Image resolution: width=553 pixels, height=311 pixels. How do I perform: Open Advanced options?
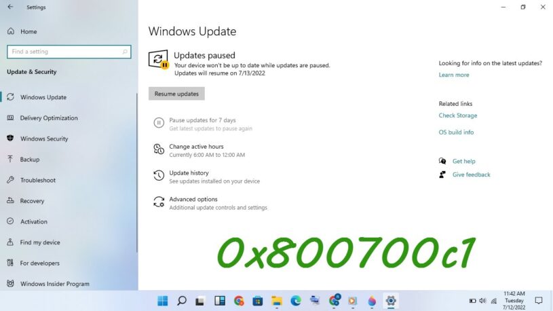point(210,203)
